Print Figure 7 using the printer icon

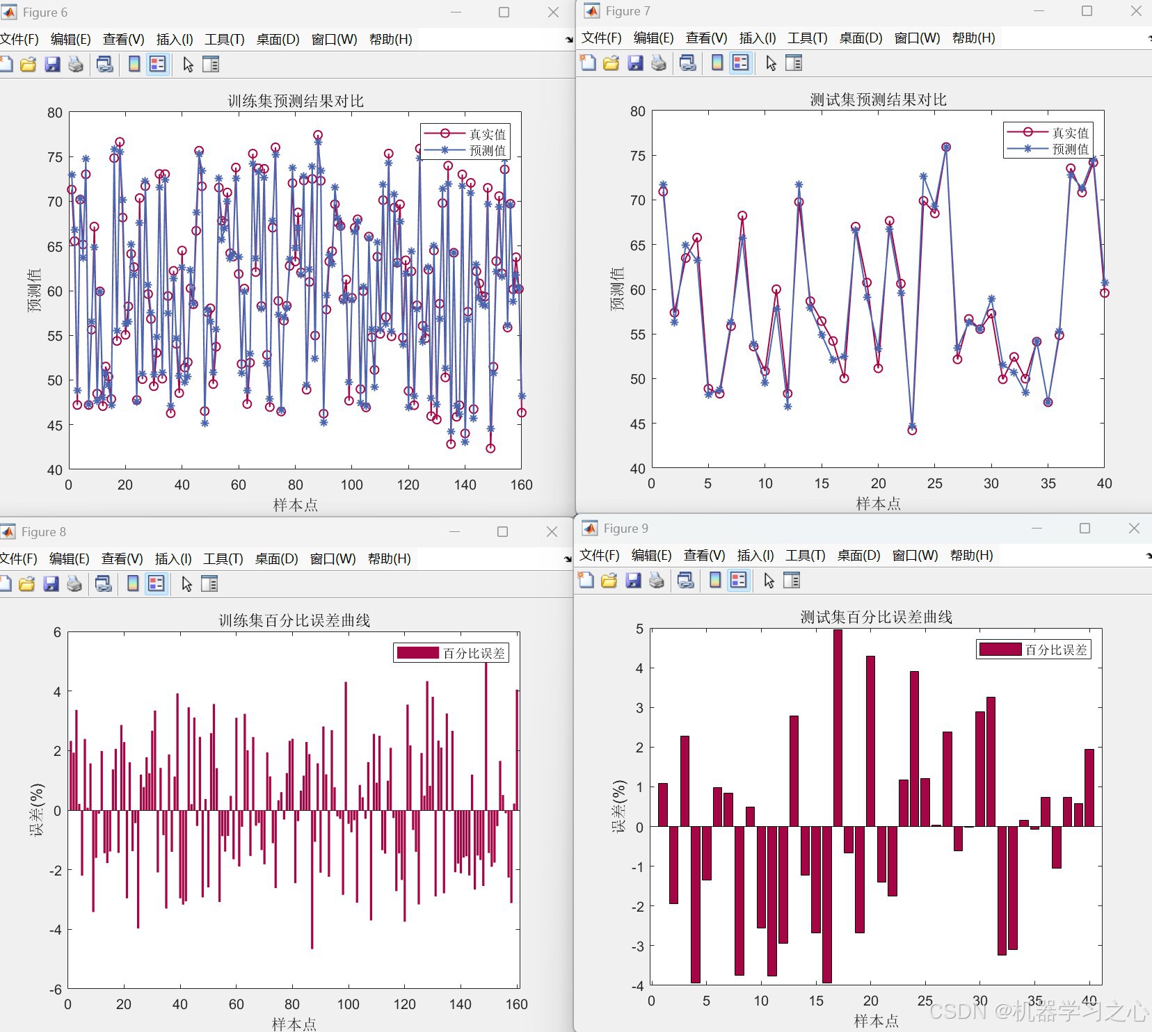pos(658,63)
